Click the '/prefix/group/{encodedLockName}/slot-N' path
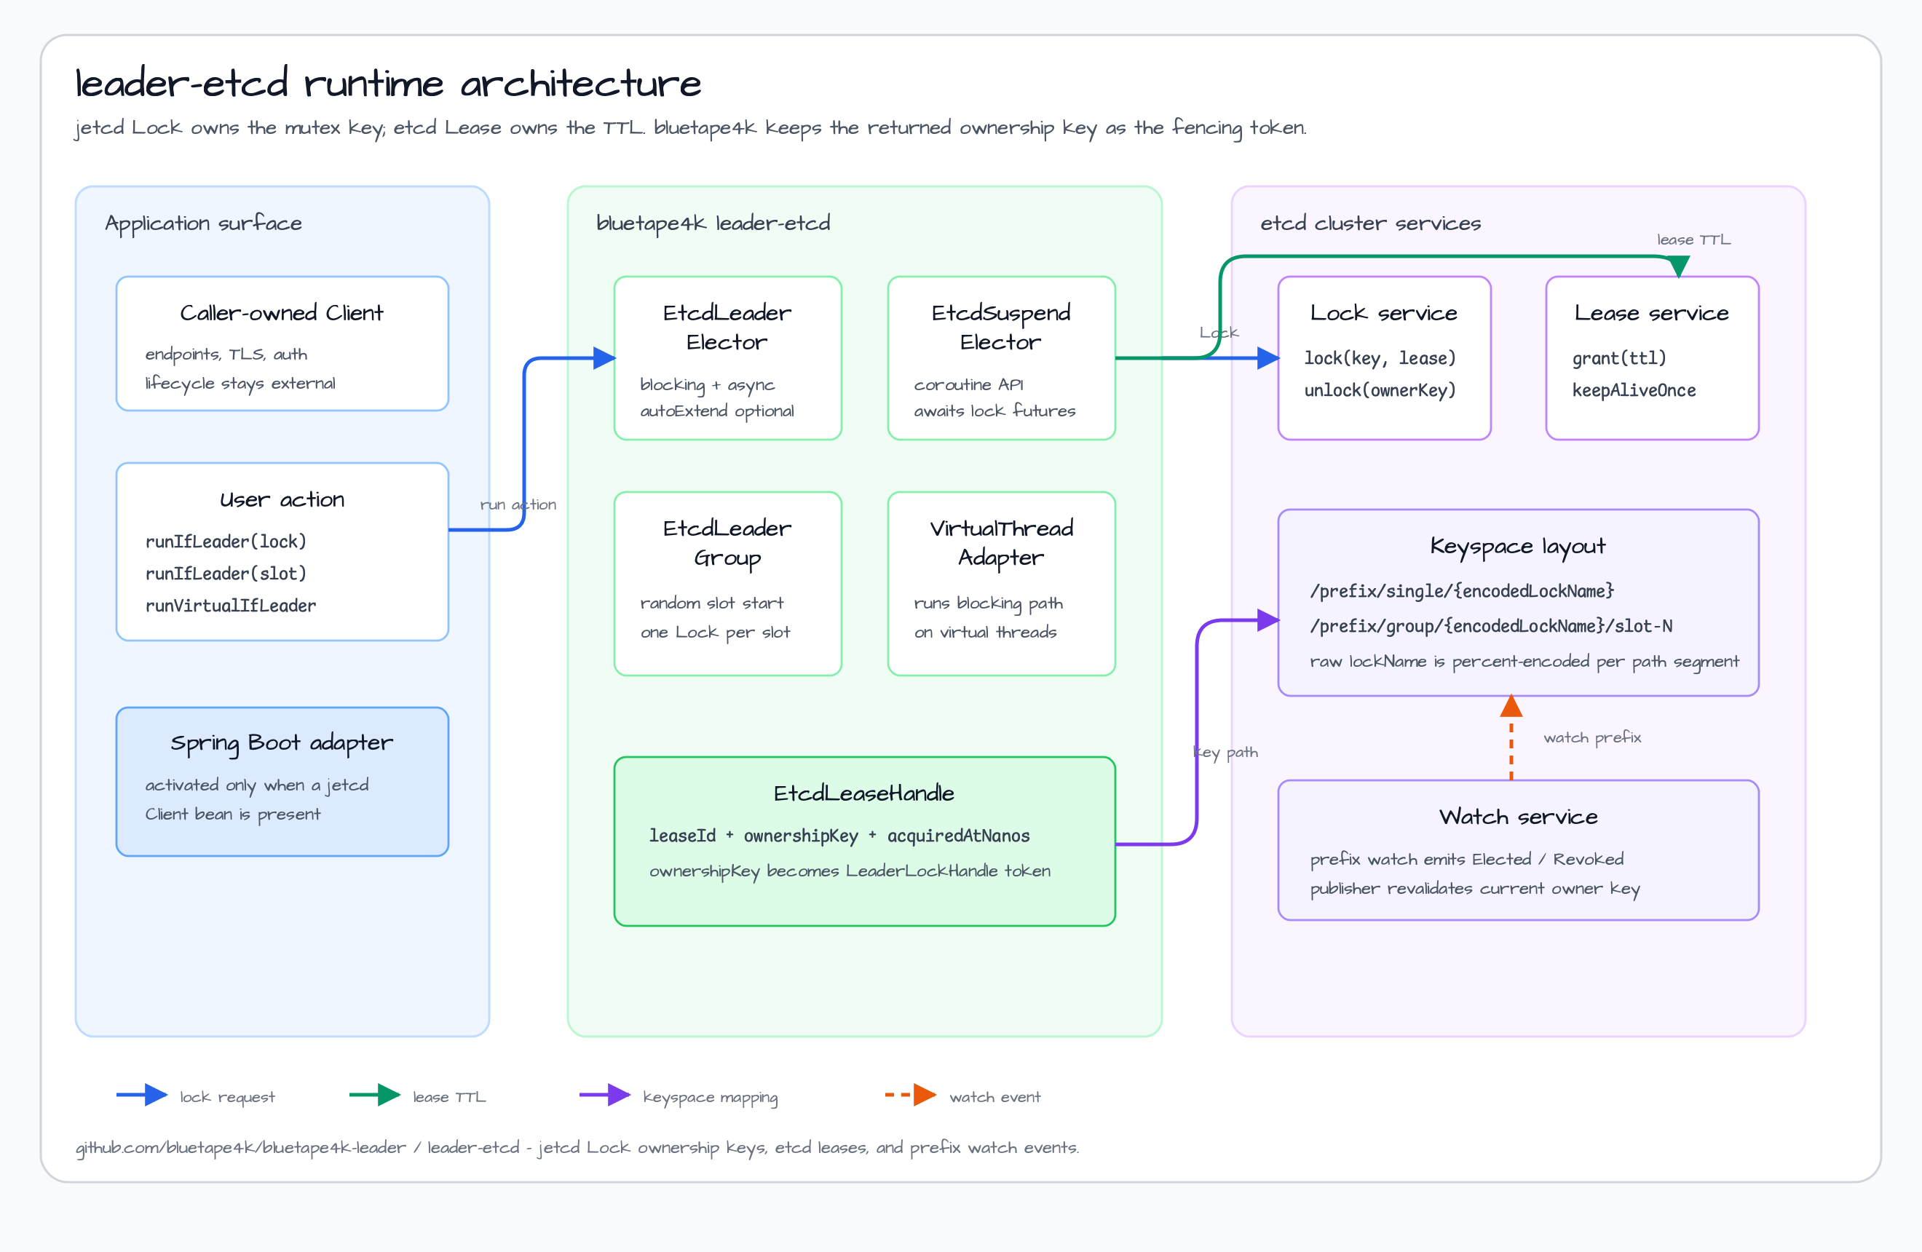 1491,625
